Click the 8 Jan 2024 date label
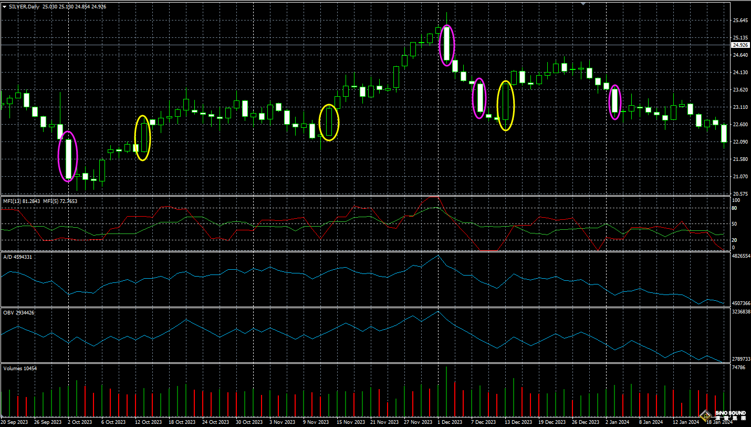This screenshot has width=751, height=427. pyautogui.click(x=651, y=422)
